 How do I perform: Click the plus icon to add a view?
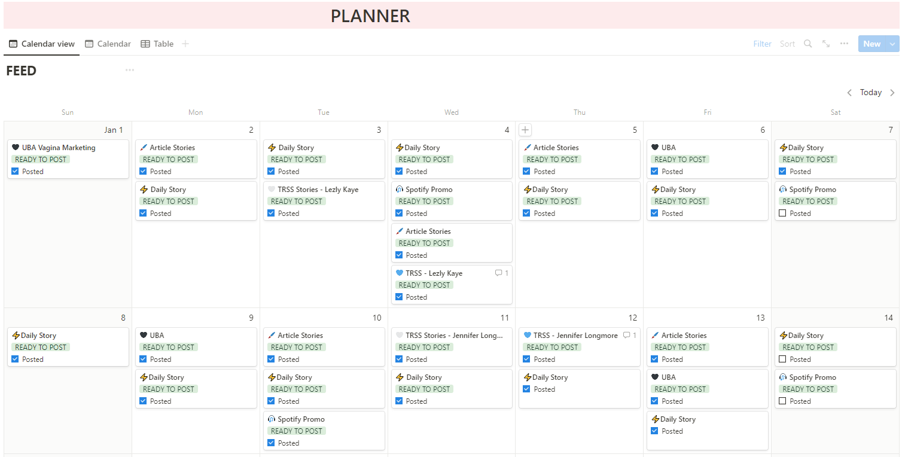point(185,44)
